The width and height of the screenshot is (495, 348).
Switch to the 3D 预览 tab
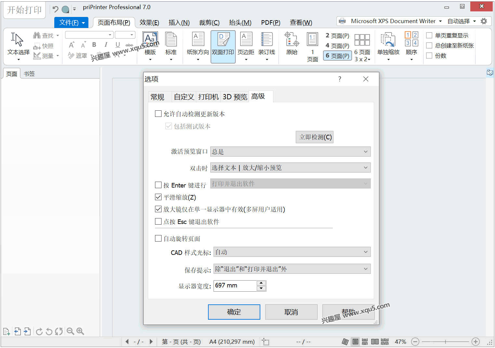(x=235, y=97)
